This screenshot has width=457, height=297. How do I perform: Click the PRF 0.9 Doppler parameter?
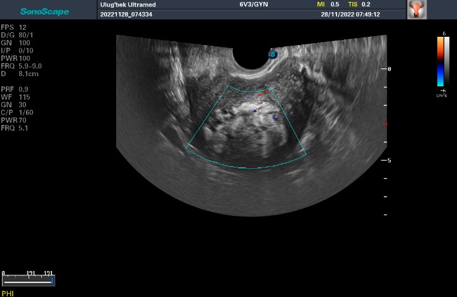tap(15, 88)
